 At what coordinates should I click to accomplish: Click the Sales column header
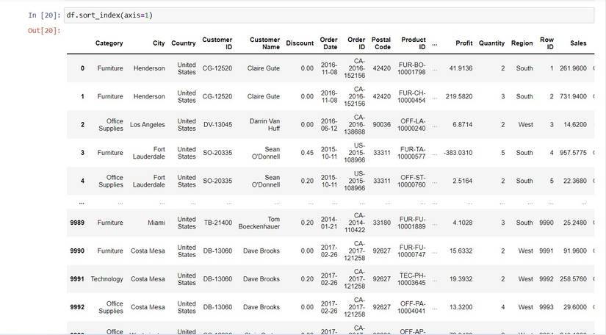[x=578, y=43]
